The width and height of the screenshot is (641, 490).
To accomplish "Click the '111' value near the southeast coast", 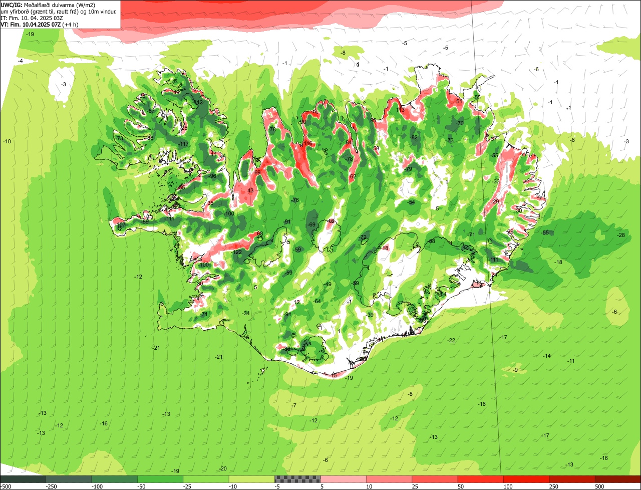I will [x=494, y=260].
